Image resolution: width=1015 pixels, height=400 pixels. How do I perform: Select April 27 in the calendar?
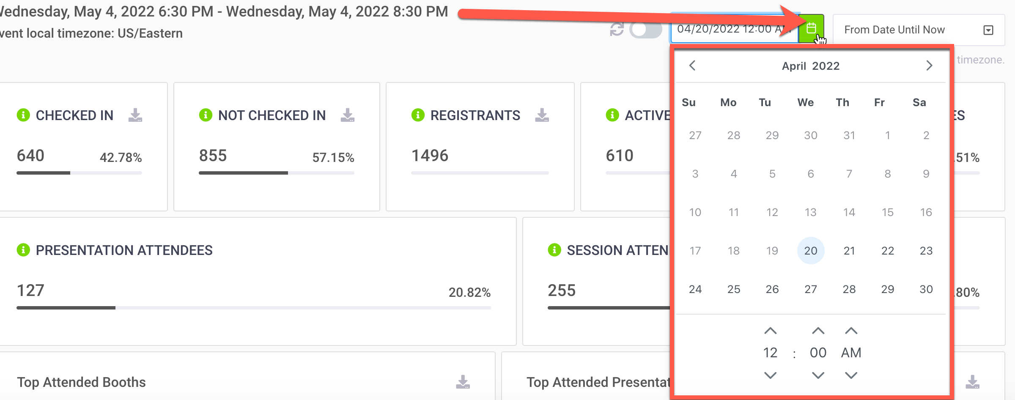click(811, 289)
